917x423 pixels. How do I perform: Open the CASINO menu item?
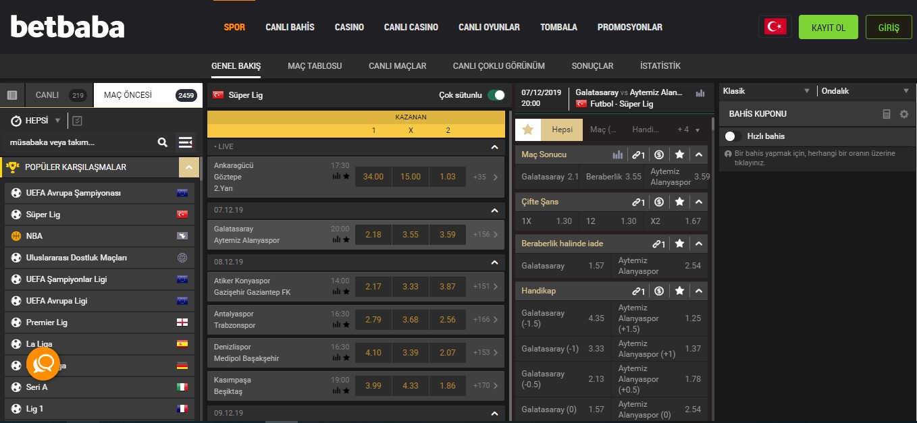click(349, 28)
